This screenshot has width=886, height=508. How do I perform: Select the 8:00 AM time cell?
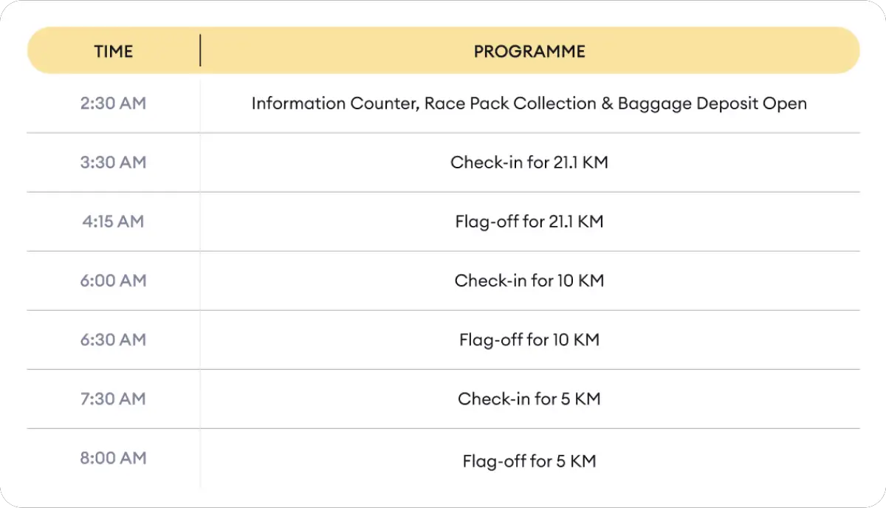pyautogui.click(x=113, y=458)
